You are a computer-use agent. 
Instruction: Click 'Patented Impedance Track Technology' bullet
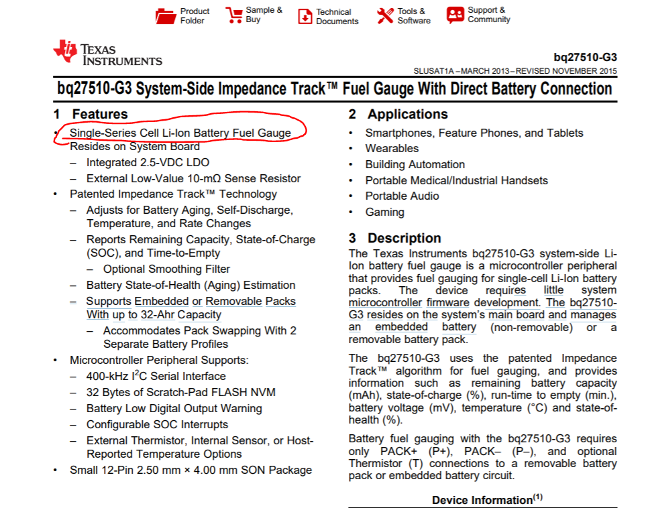[x=173, y=194]
